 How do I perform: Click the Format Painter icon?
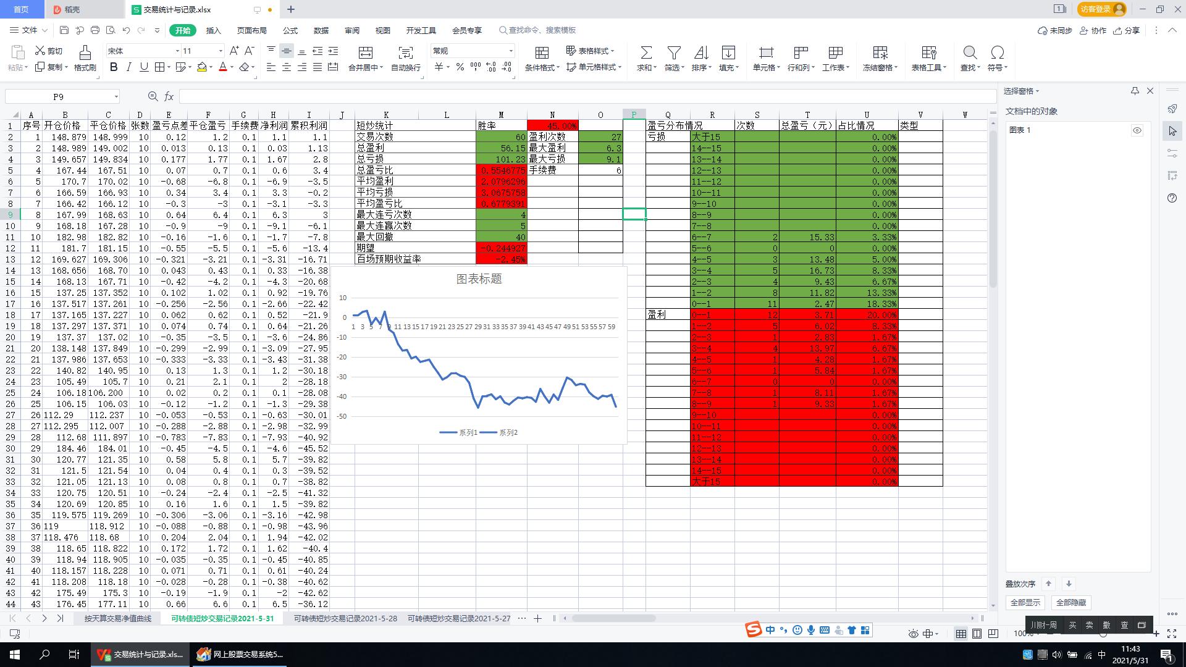85,53
